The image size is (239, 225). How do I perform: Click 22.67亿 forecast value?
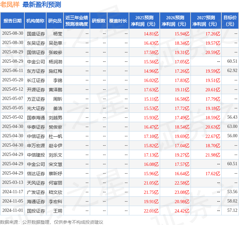click(x=213, y=136)
